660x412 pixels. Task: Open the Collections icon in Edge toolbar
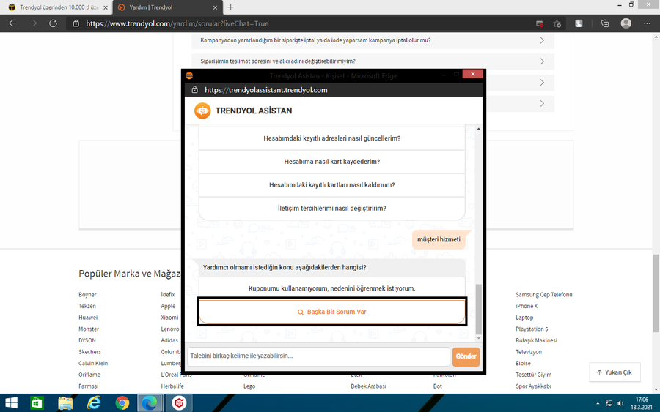605,23
